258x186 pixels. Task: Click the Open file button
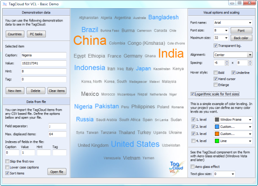click(x=57, y=172)
